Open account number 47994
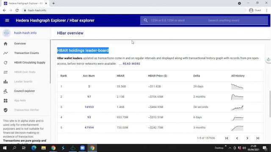The image size is (271, 152). [x=89, y=128]
